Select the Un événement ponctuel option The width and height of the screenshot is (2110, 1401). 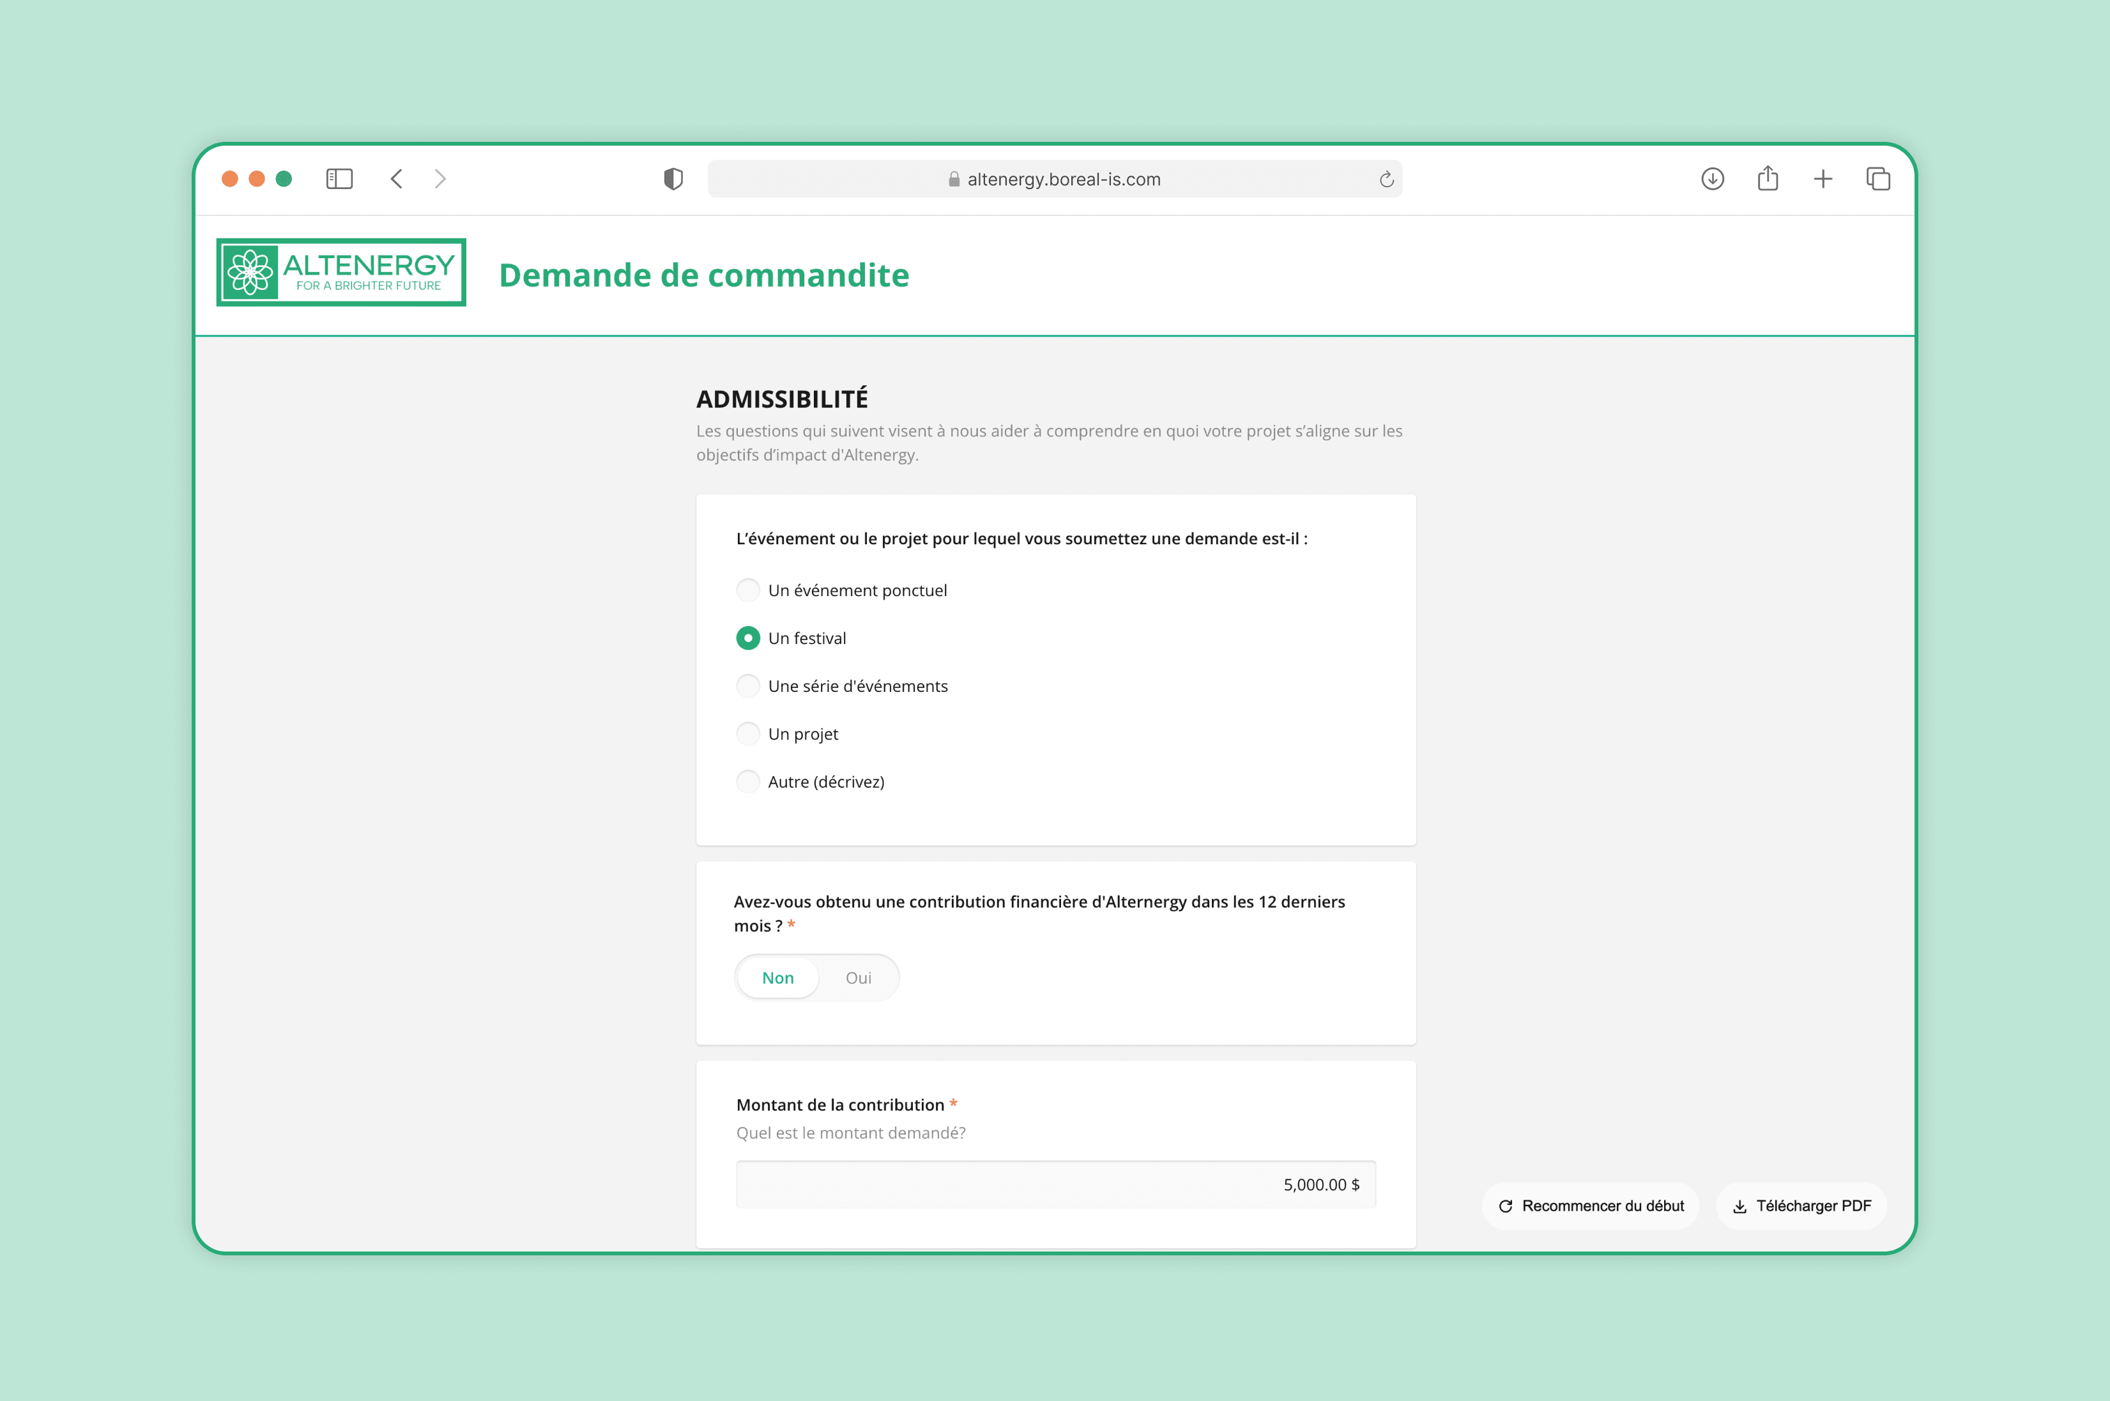tap(747, 590)
